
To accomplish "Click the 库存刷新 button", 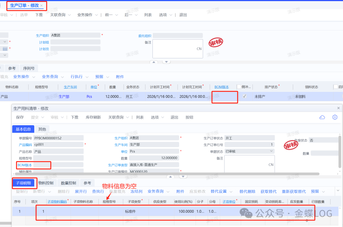I will [x=93, y=117].
